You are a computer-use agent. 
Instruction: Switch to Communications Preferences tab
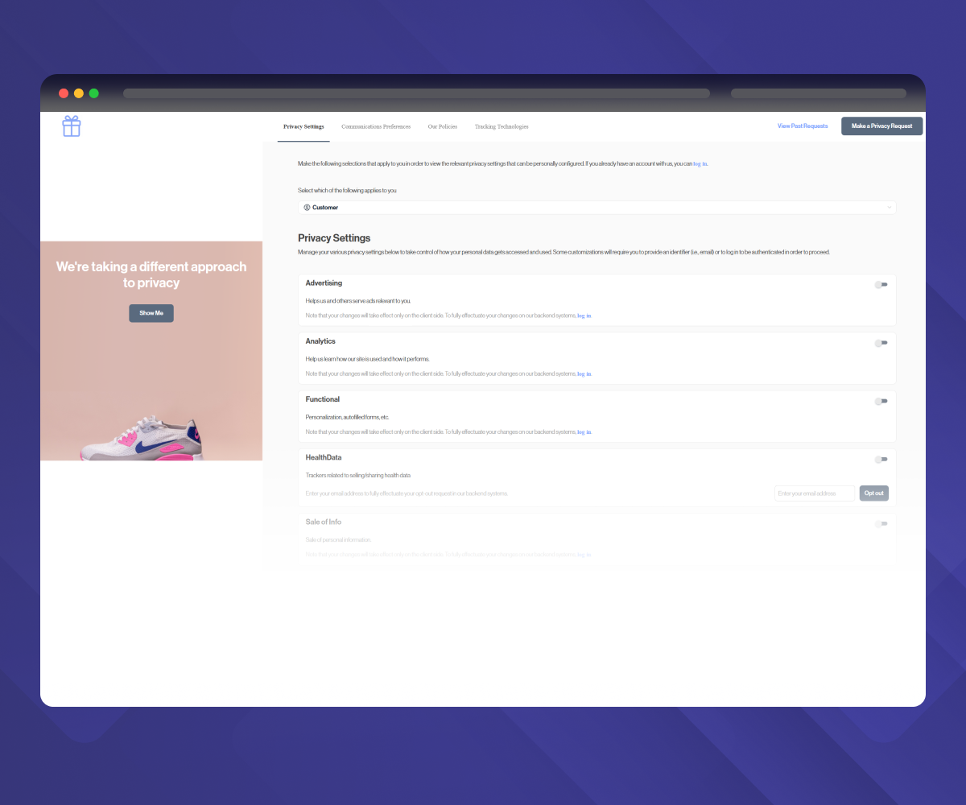pyautogui.click(x=376, y=126)
